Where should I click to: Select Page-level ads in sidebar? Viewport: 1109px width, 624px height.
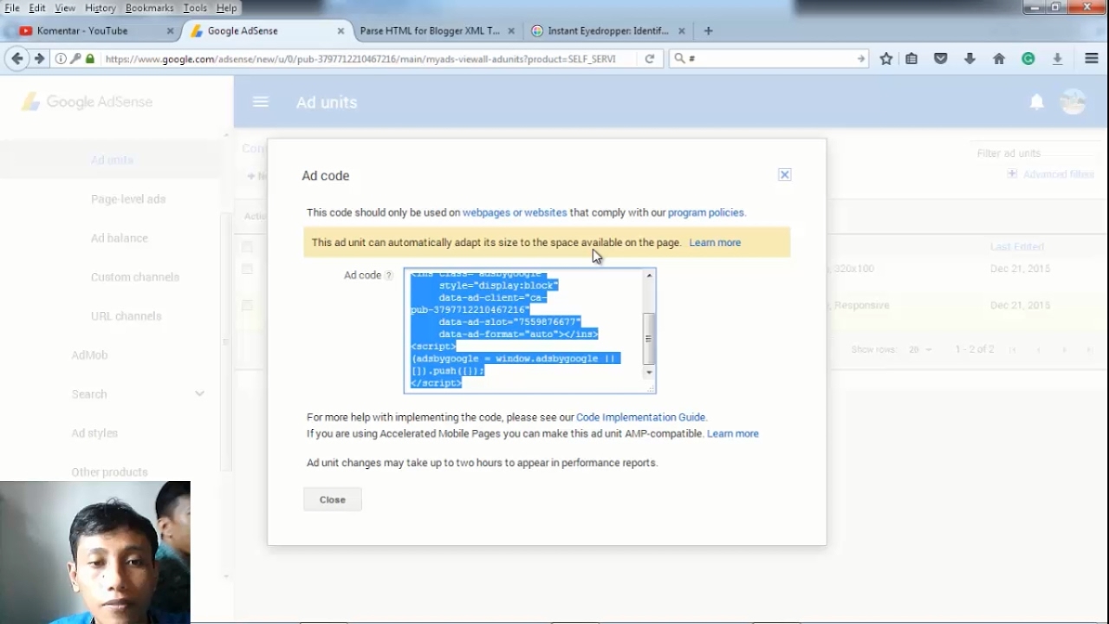coord(128,199)
